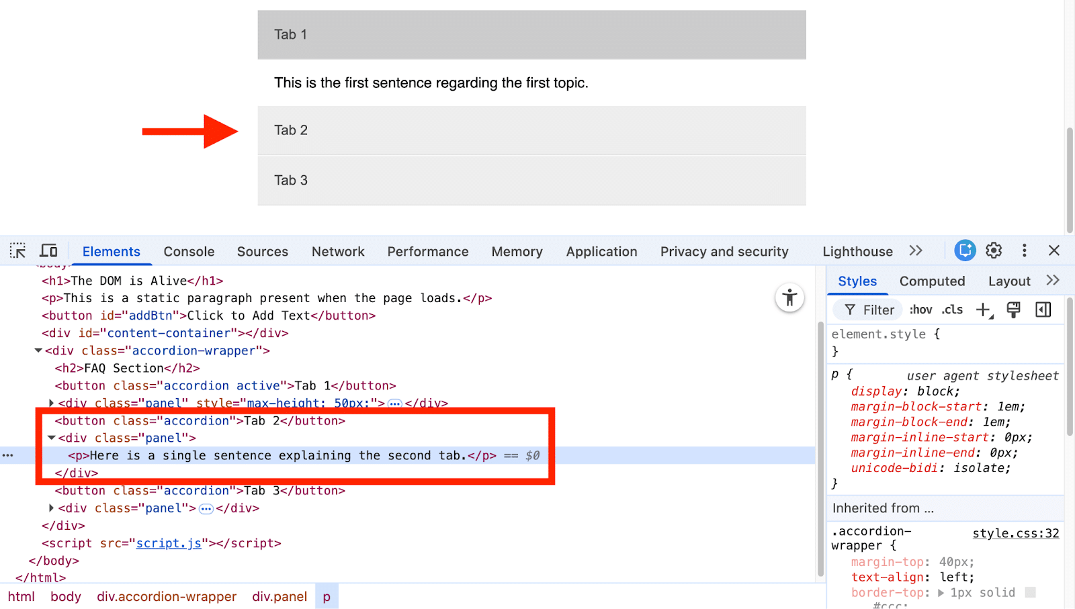Select html in the breadcrumb
Image resolution: width=1075 pixels, height=609 pixels.
[x=21, y=596]
